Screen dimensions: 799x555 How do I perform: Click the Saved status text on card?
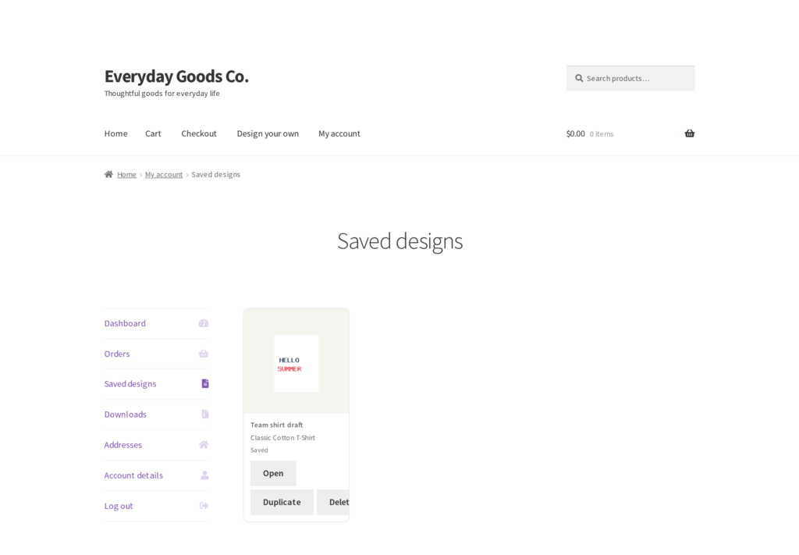click(259, 450)
